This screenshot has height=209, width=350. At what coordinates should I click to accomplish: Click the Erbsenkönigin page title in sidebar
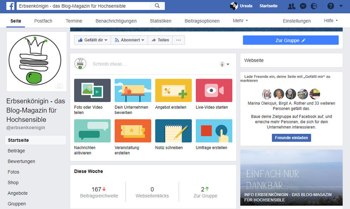click(x=35, y=110)
